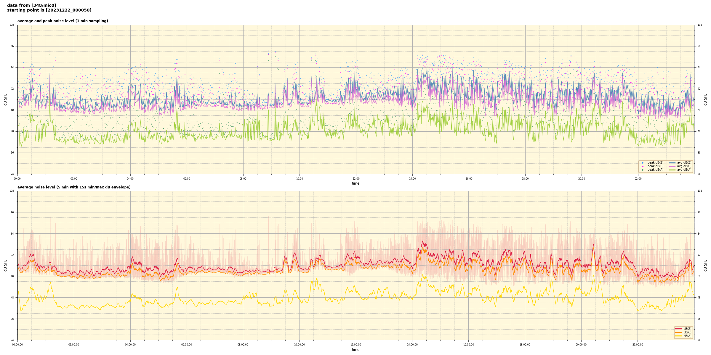711x355 pixels.
Task: Click the 'data from [348/mic0]' header text
Action: coord(31,5)
